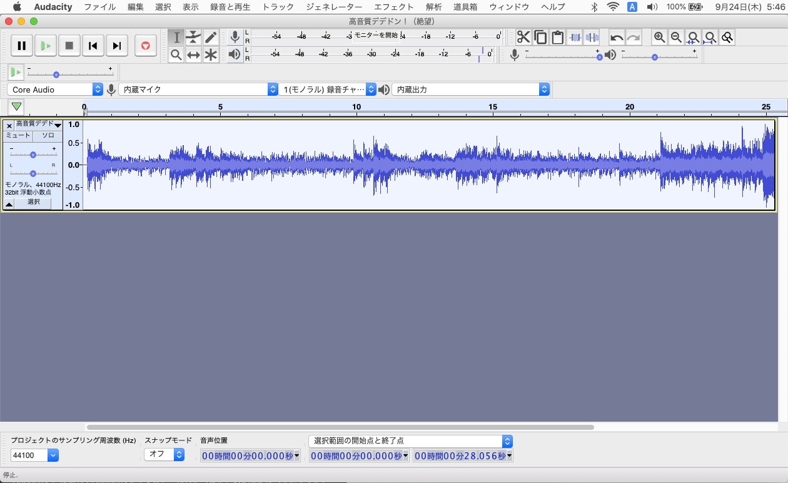
Task: Click the track gain slider handle
Action: coord(33,155)
